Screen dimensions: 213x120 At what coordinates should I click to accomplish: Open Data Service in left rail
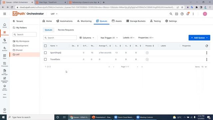(x=5, y=88)
